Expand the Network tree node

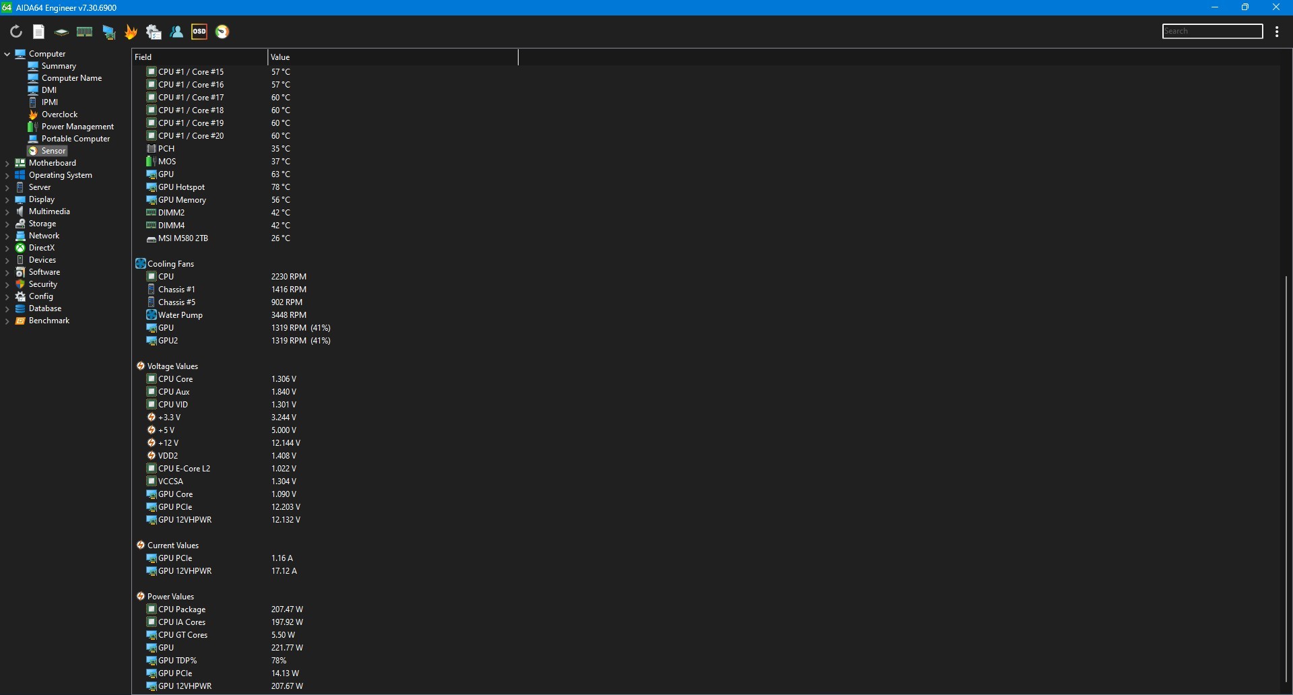click(x=7, y=236)
